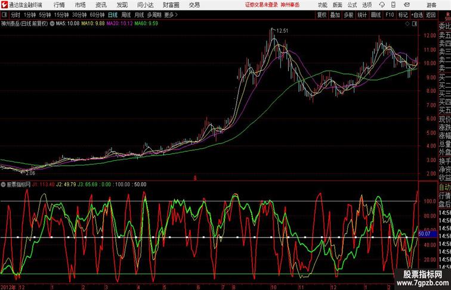Click the 统计 toolbar button
This screenshot has height=290, width=451.
pyautogui.click(x=362, y=15)
